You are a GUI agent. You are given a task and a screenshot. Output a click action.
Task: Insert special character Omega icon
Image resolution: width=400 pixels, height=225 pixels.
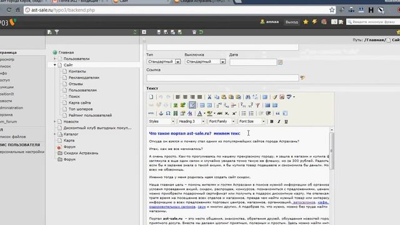[x=168, y=113]
